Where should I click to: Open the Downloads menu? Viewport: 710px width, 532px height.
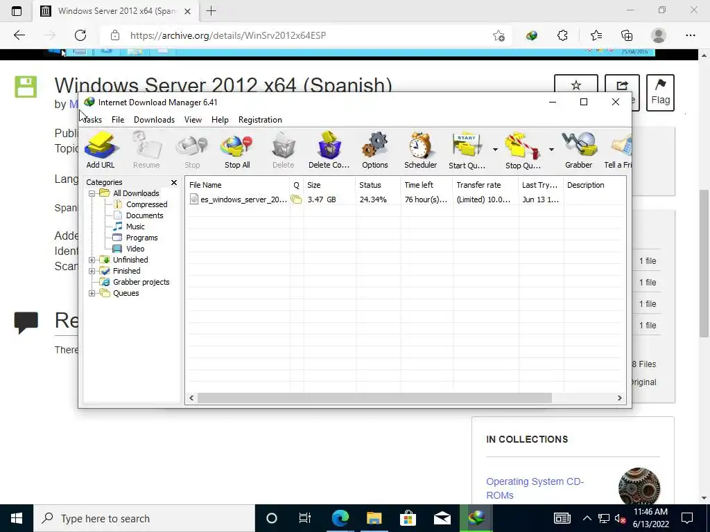click(x=154, y=120)
